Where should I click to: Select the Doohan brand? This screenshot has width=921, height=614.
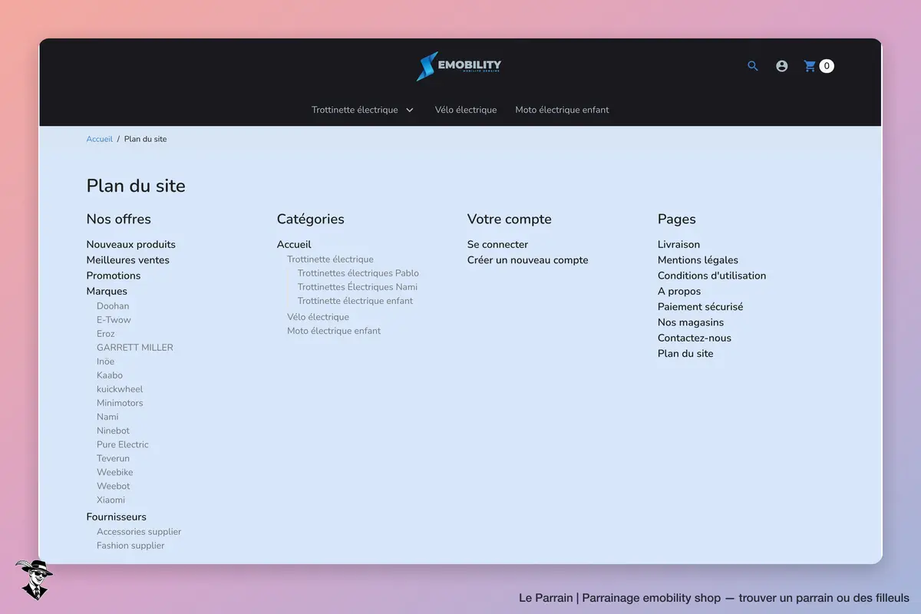pyautogui.click(x=113, y=306)
